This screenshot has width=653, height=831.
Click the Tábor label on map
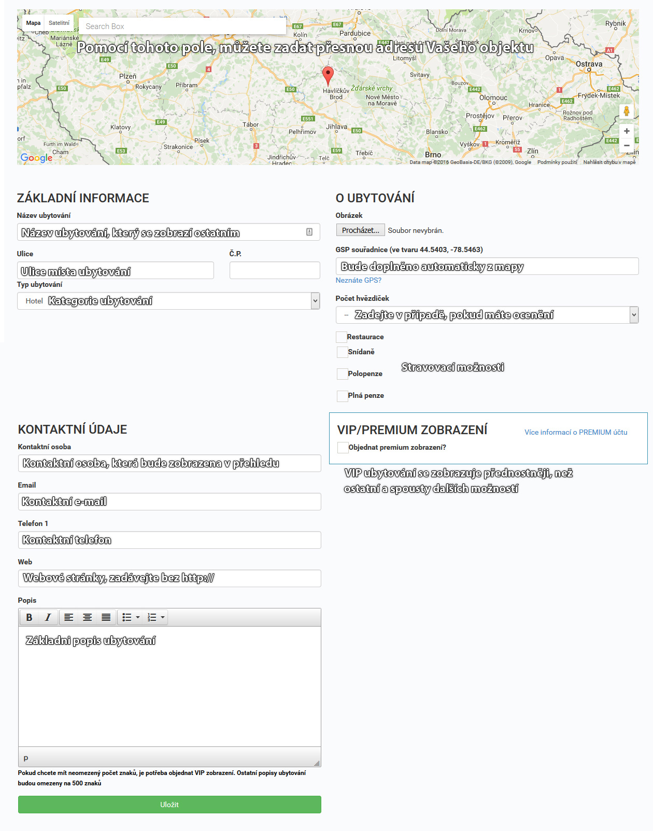click(251, 124)
